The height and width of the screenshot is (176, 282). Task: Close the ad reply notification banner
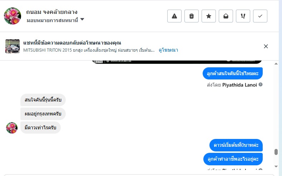pyautogui.click(x=266, y=46)
